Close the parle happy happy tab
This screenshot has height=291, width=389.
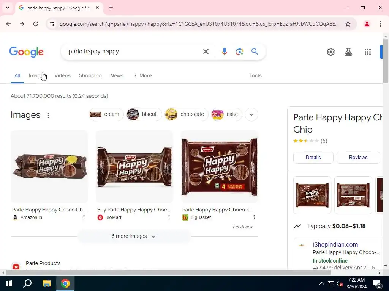click(97, 8)
